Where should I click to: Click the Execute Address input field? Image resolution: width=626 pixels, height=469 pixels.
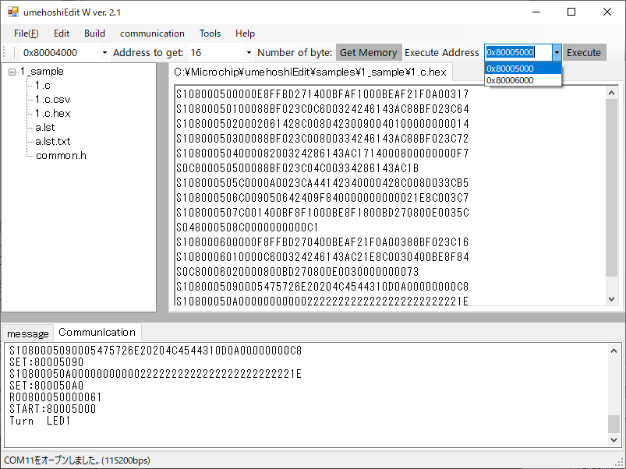(x=518, y=53)
